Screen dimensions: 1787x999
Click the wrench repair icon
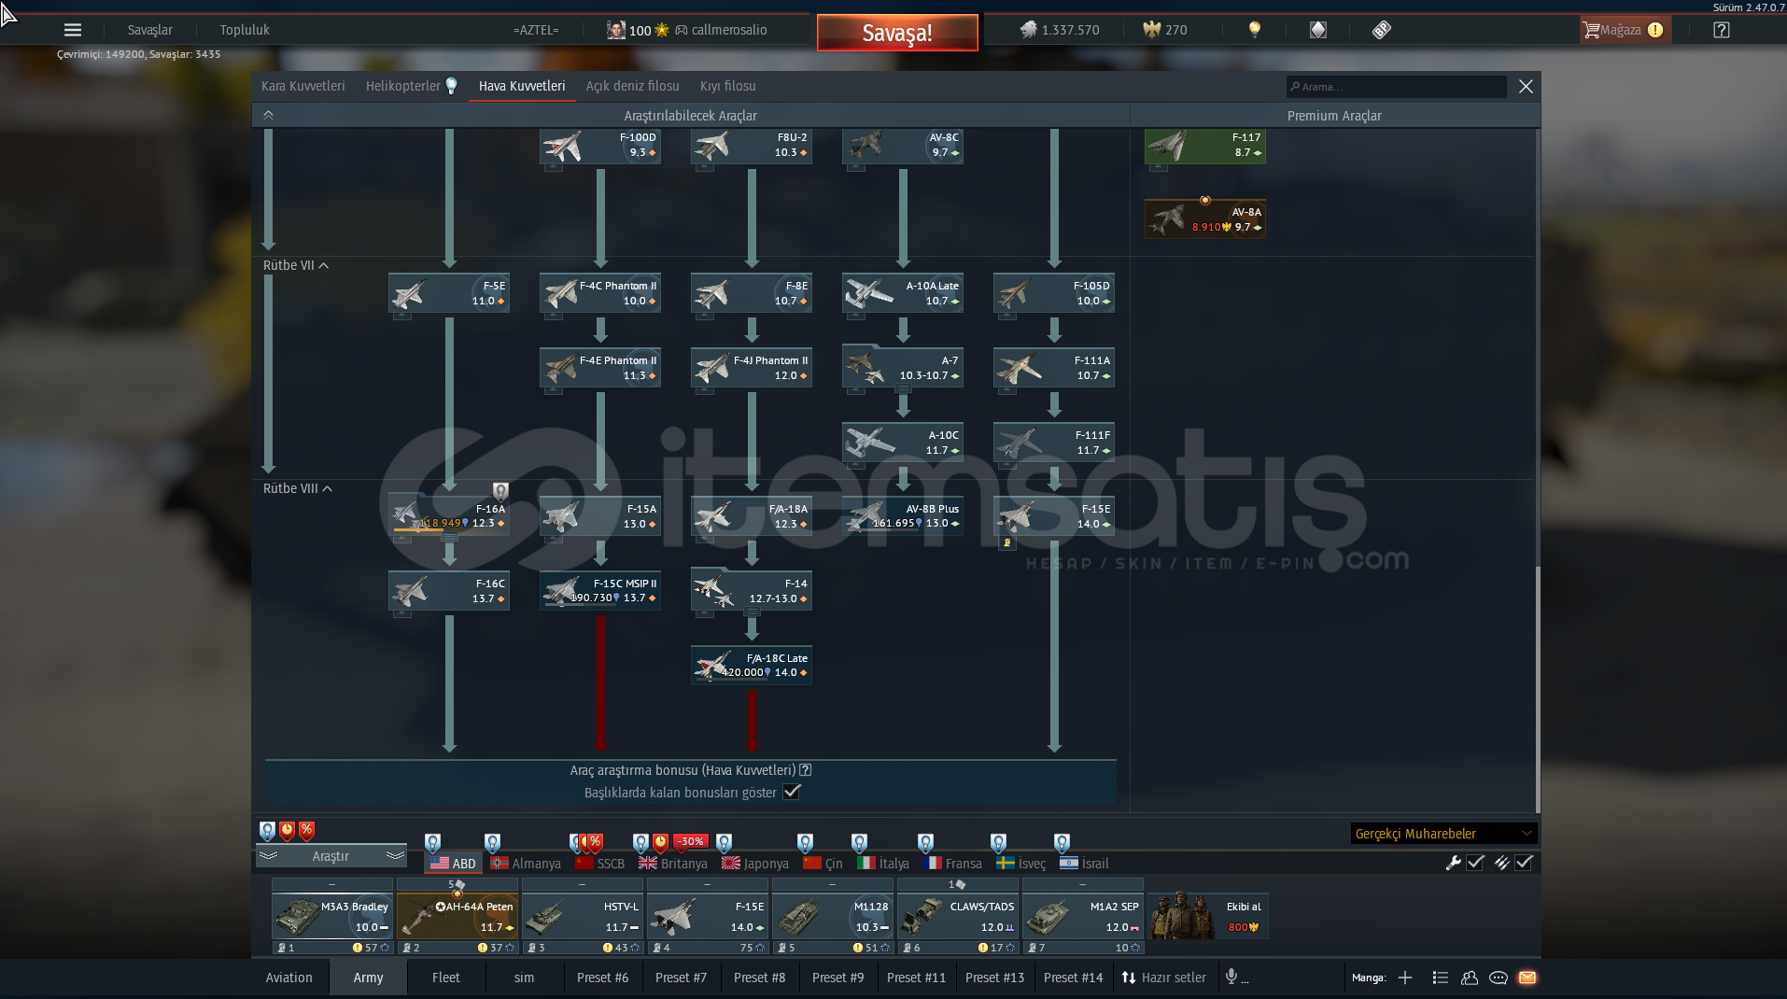point(1453,863)
